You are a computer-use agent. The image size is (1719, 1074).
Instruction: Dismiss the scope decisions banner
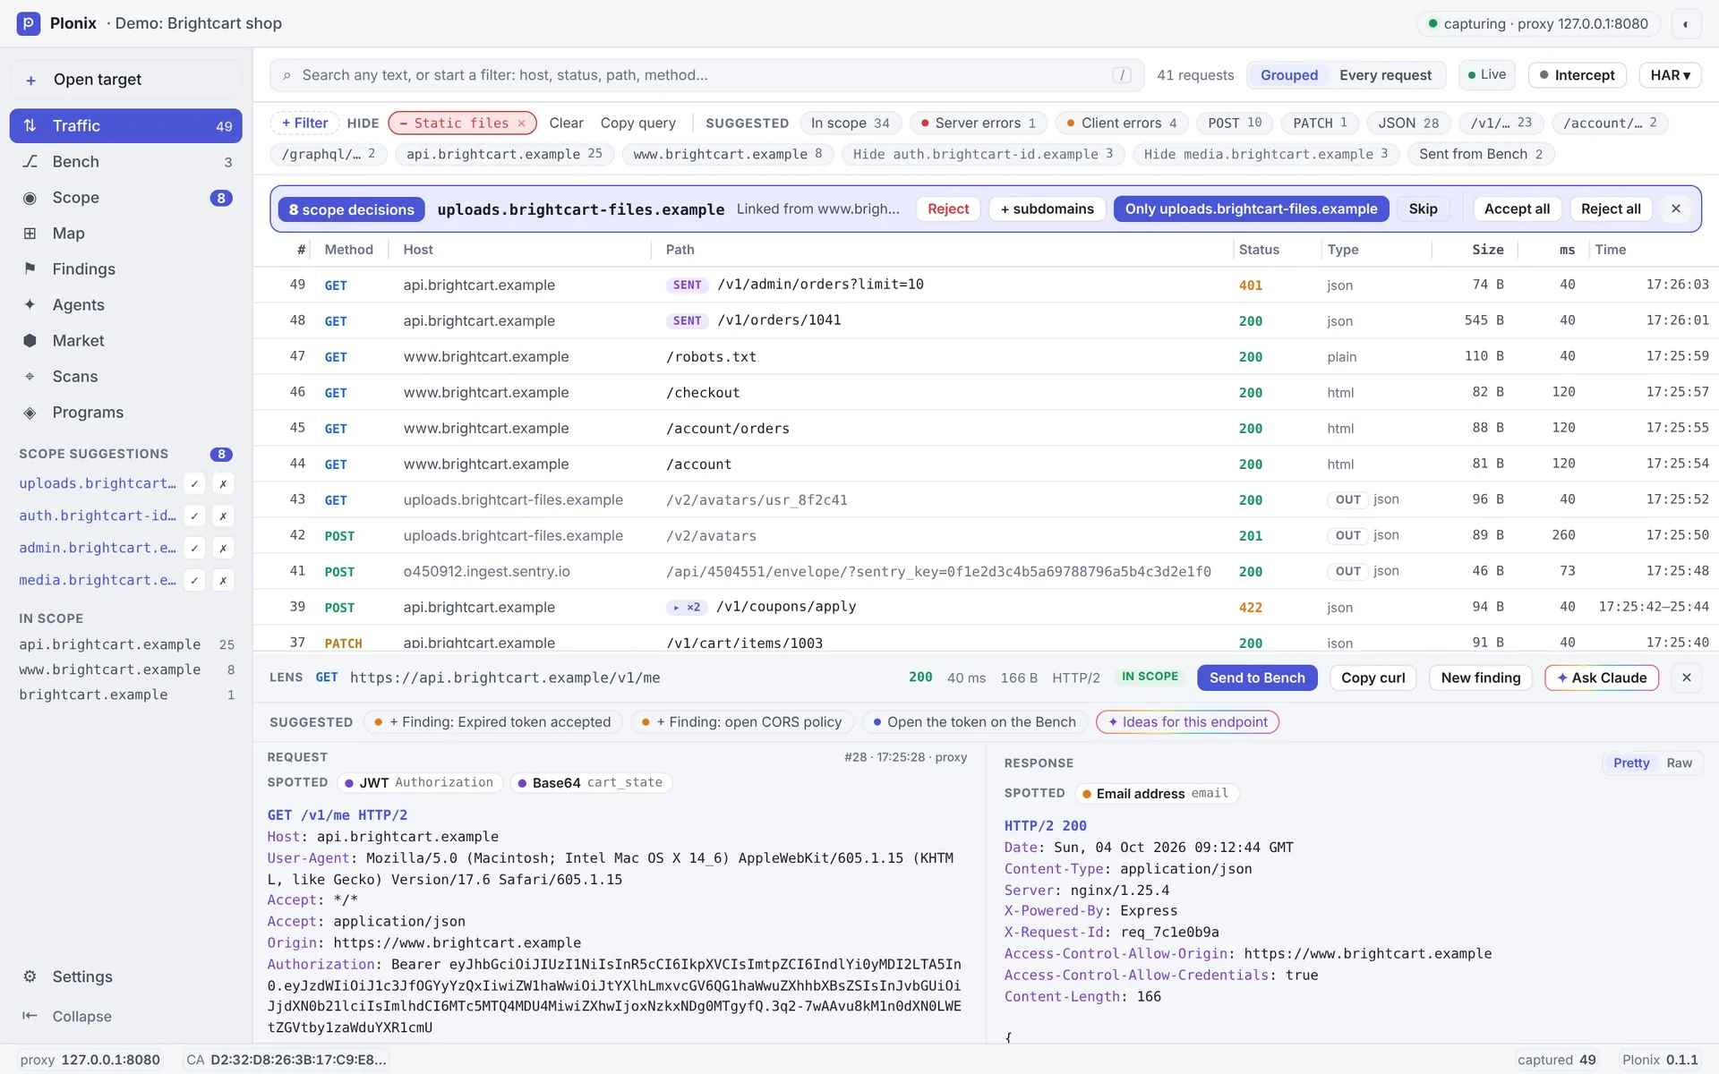[x=1676, y=209]
